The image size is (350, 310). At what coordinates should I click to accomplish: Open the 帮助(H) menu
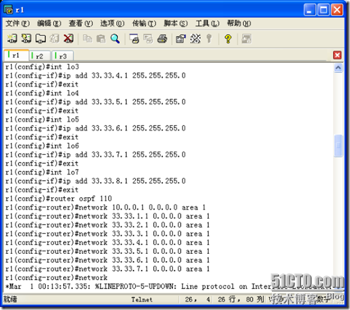(x=239, y=23)
